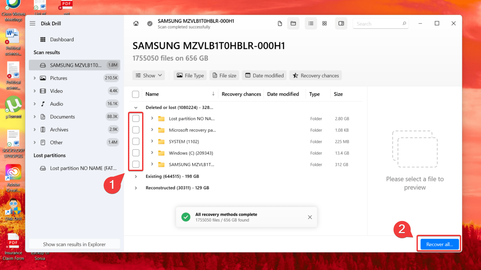Open the Show filter dropdown
481x270 pixels.
click(148, 75)
